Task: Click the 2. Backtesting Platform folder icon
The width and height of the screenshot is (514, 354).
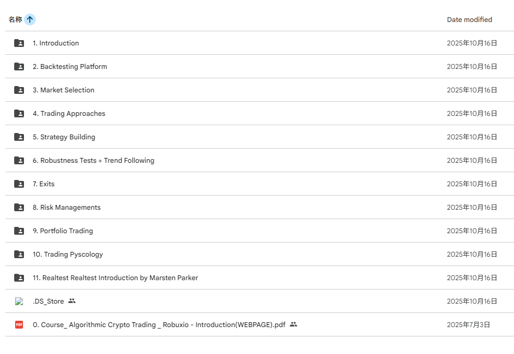Action: click(x=19, y=66)
